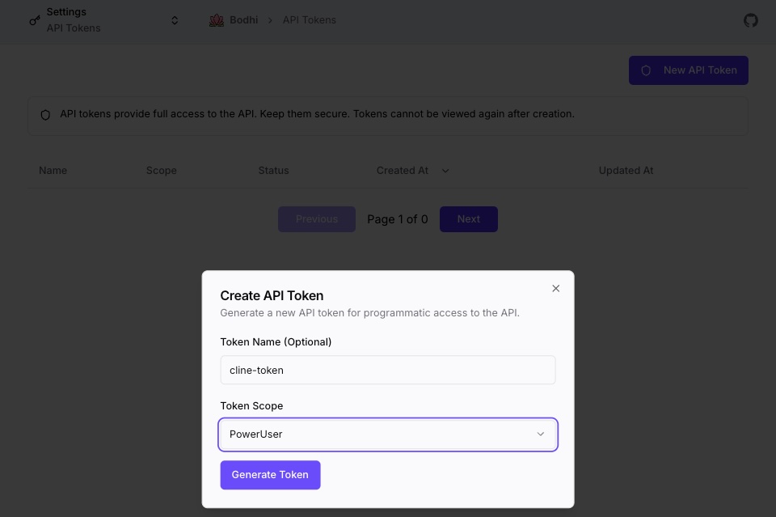Open the sidebar app switcher chevron
Image resolution: width=776 pixels, height=517 pixels.
pyautogui.click(x=175, y=19)
